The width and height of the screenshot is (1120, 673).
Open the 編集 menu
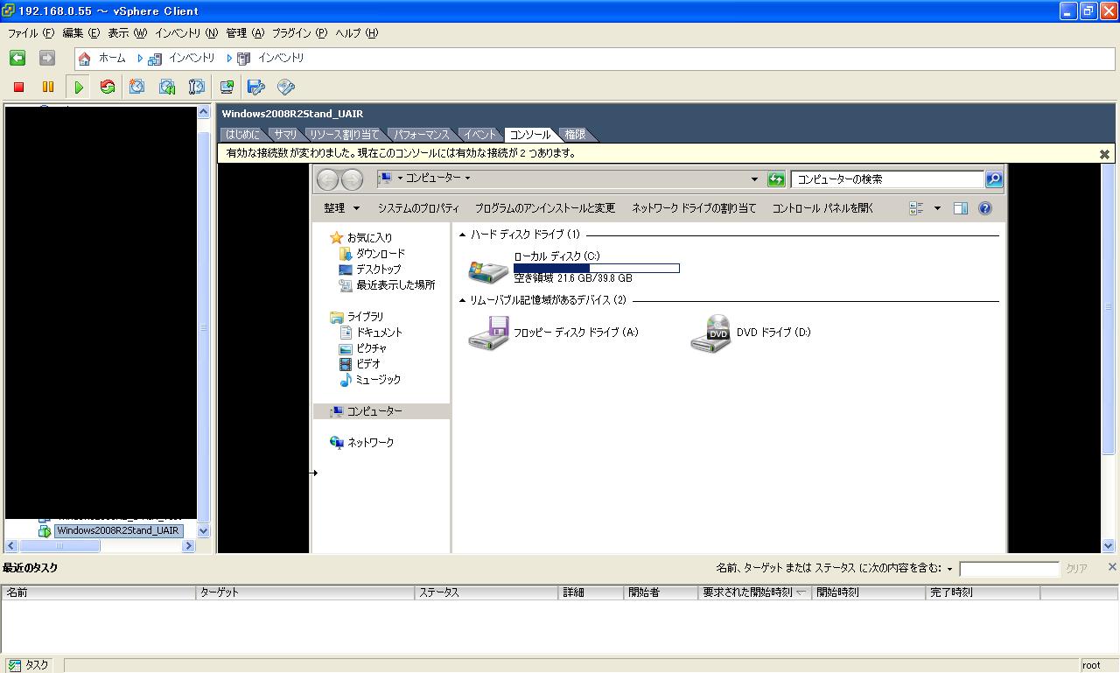(80, 33)
